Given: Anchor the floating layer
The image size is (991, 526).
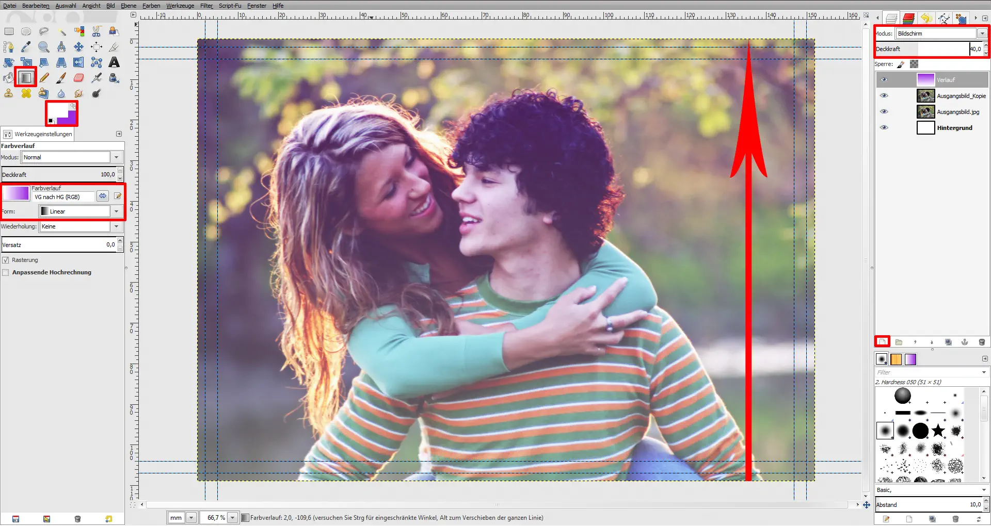Looking at the screenshot, I should (x=965, y=342).
